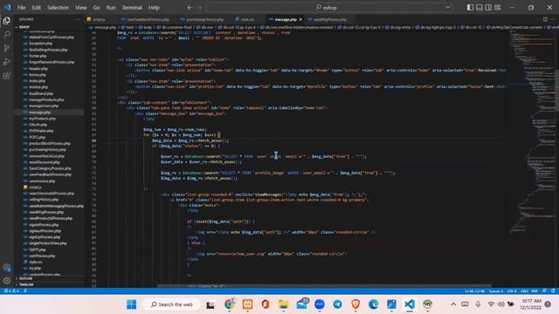Go forward with the navigation arrow

tap(199, 8)
